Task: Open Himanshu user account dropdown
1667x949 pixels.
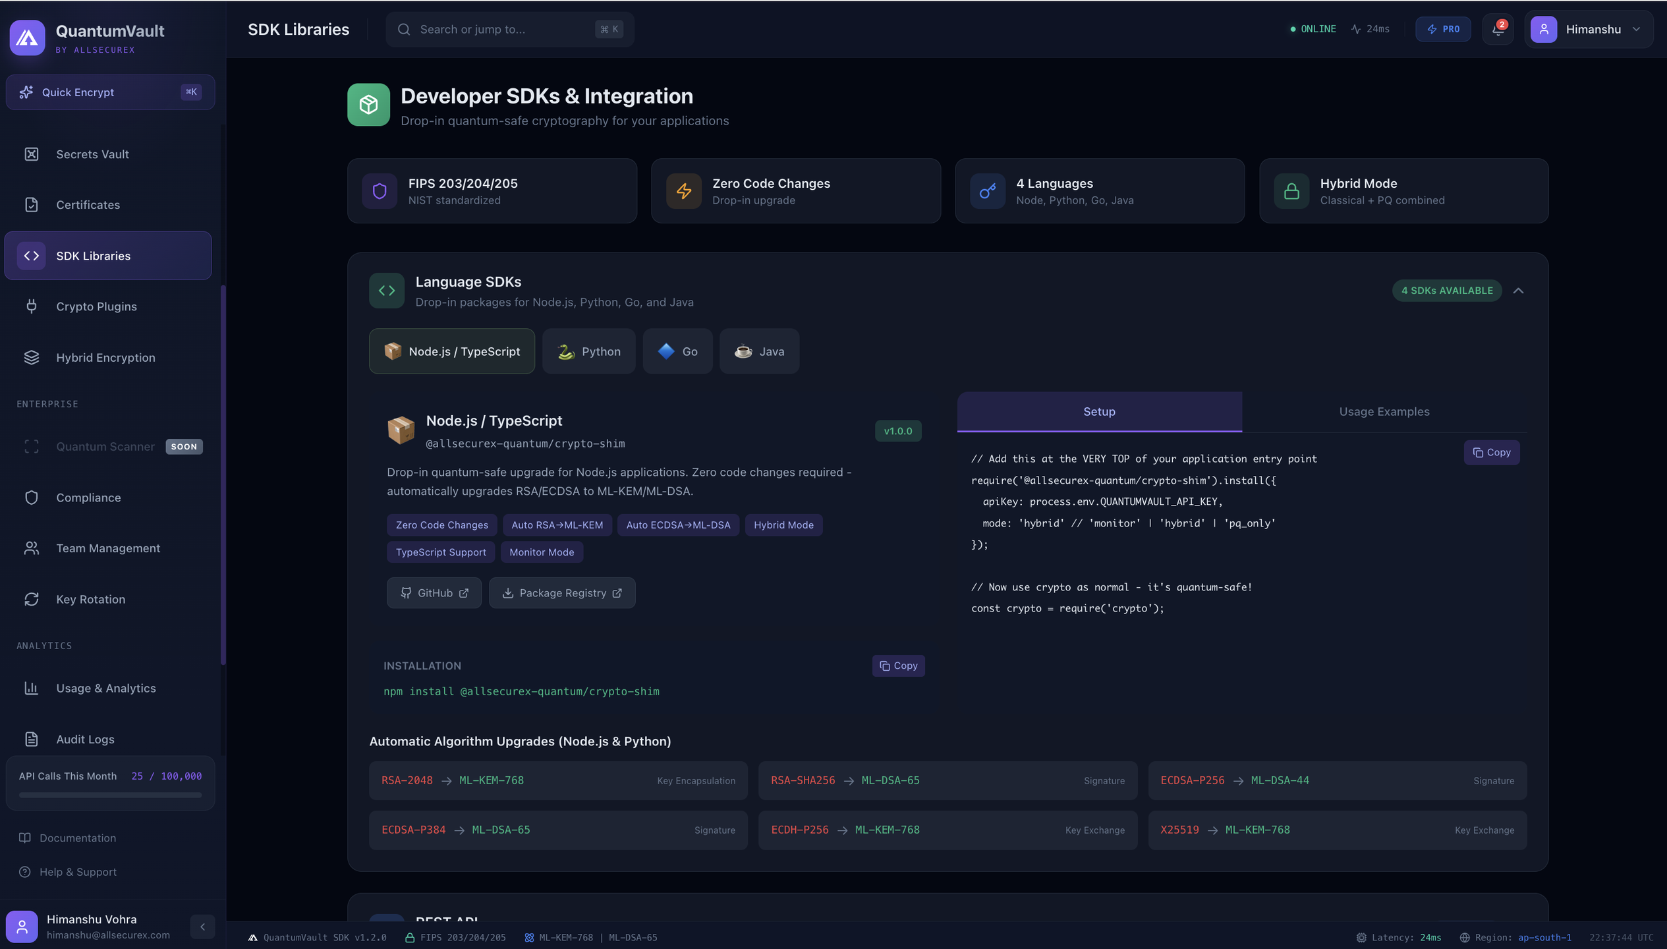Action: point(1588,30)
